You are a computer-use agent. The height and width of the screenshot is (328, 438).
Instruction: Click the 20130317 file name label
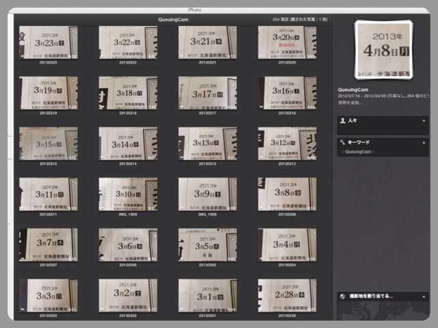click(x=207, y=113)
